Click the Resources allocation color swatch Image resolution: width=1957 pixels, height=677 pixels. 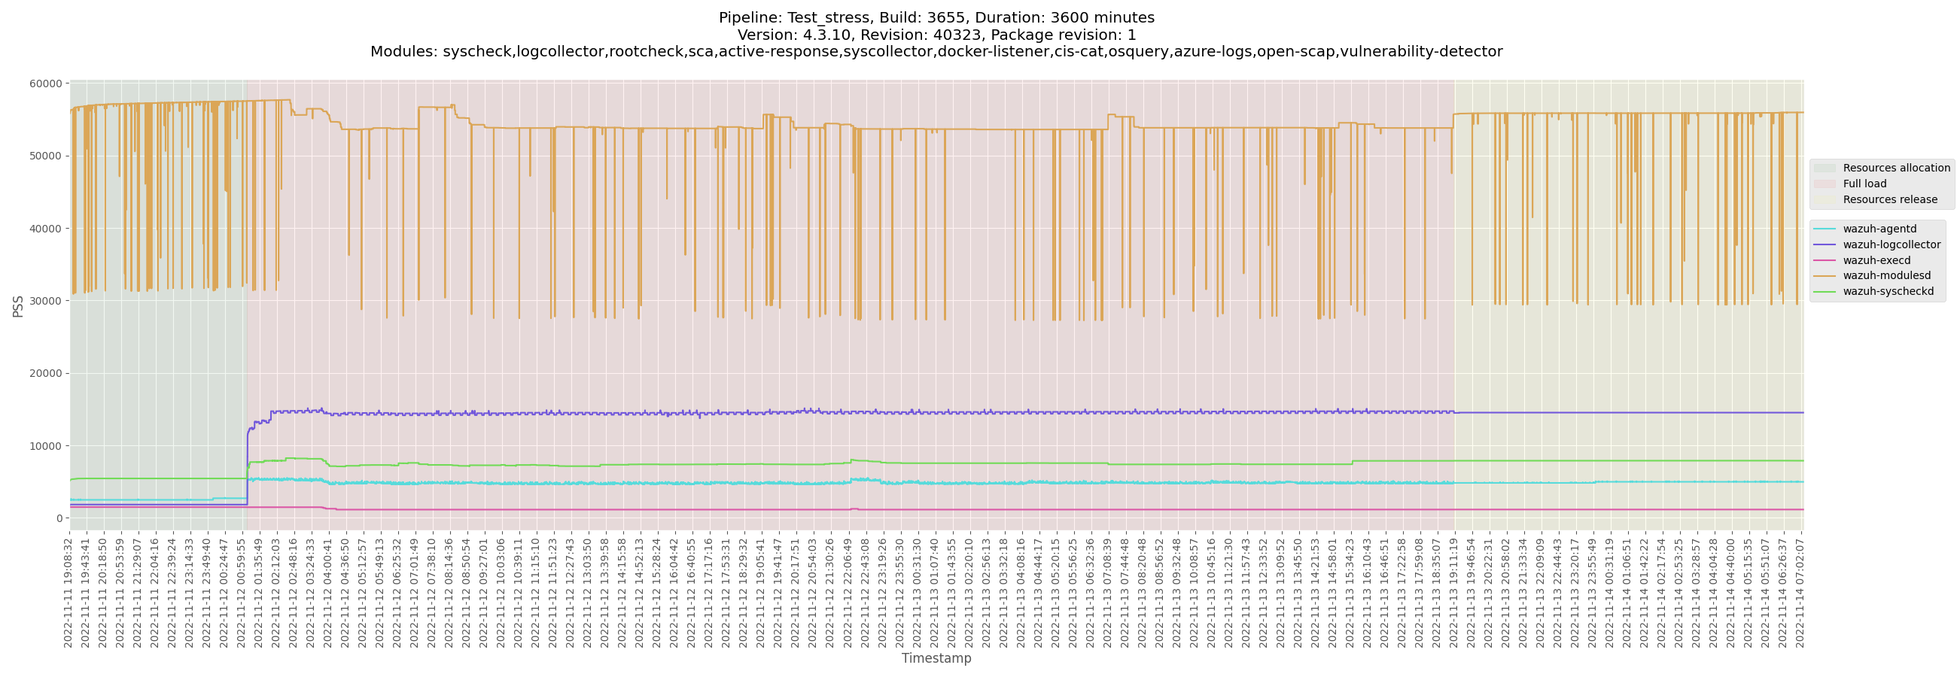click(x=1824, y=168)
